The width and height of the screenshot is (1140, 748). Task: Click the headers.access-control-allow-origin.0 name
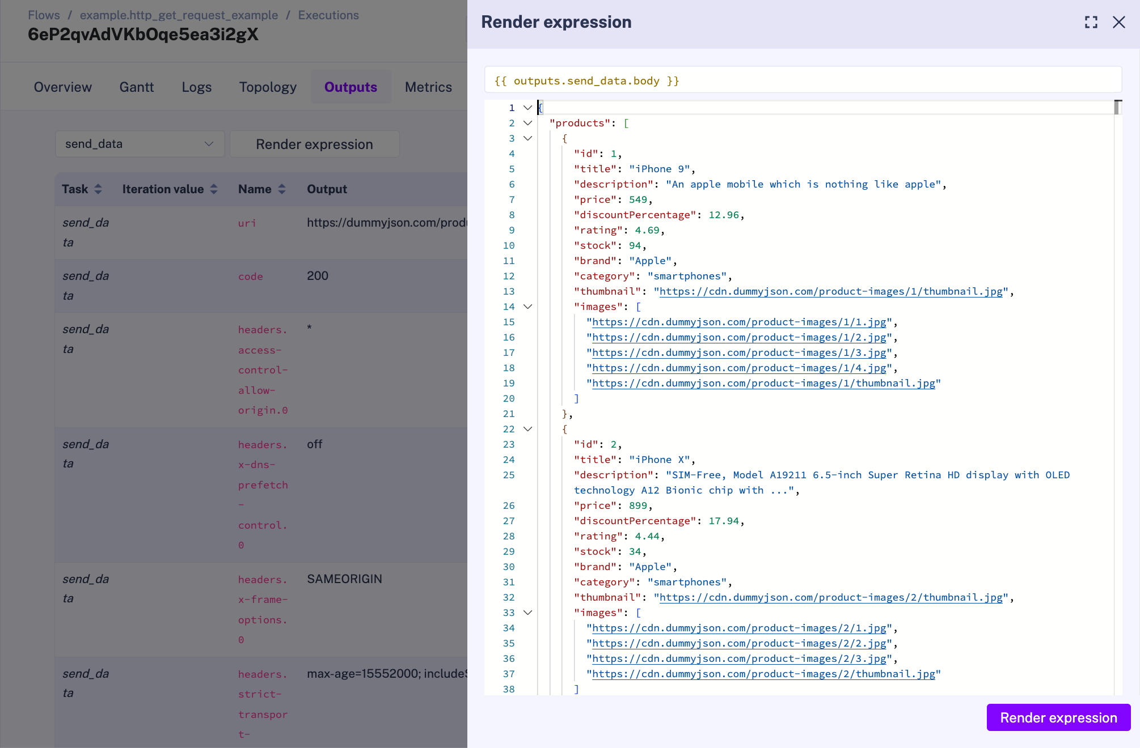[263, 370]
